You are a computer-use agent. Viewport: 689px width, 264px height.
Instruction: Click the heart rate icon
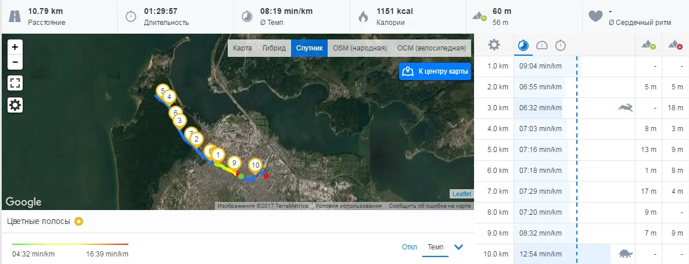click(x=595, y=16)
